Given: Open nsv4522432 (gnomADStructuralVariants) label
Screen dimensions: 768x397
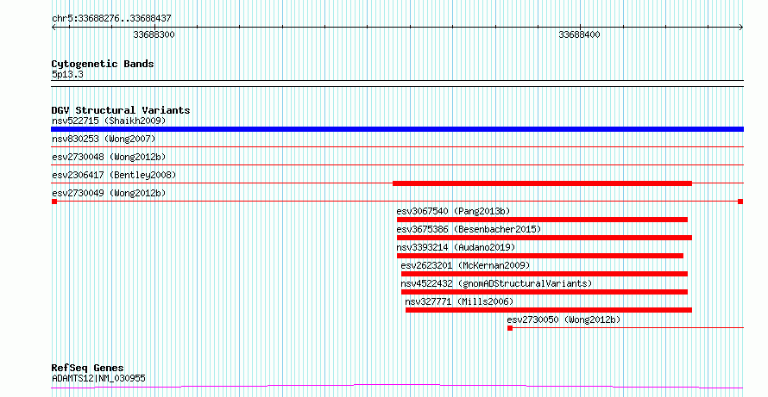Looking at the screenshot, I should click(496, 283).
